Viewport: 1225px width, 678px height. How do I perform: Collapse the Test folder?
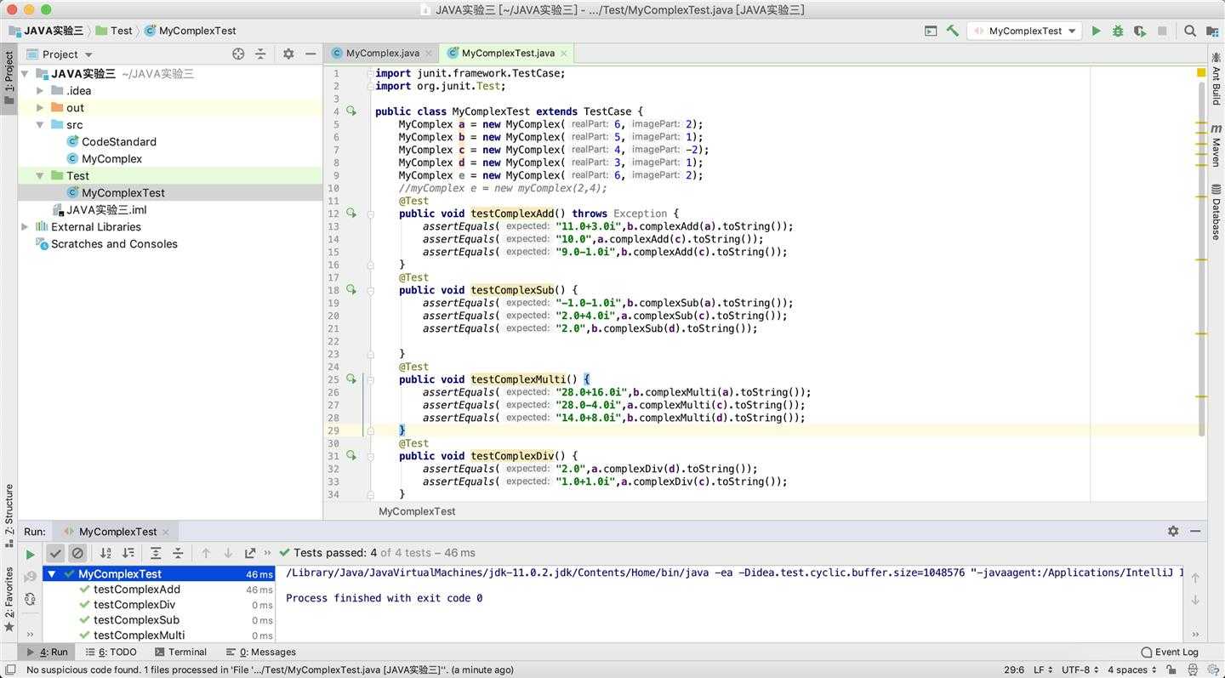(40, 176)
